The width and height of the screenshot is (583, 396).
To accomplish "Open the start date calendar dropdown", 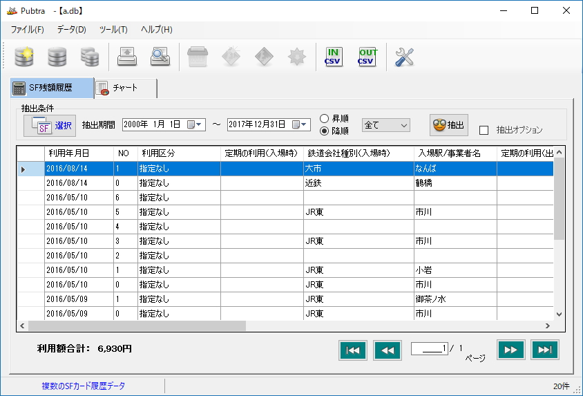I will [195, 124].
